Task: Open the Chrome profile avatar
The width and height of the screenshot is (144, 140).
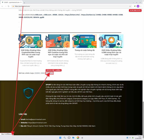Action: coord(138,6)
